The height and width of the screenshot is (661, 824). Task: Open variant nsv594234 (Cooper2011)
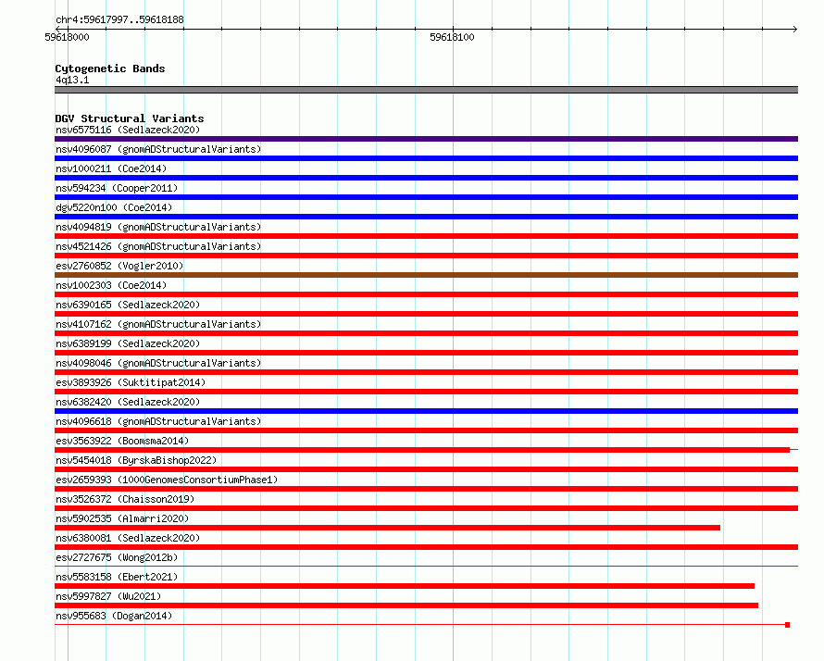coord(117,188)
